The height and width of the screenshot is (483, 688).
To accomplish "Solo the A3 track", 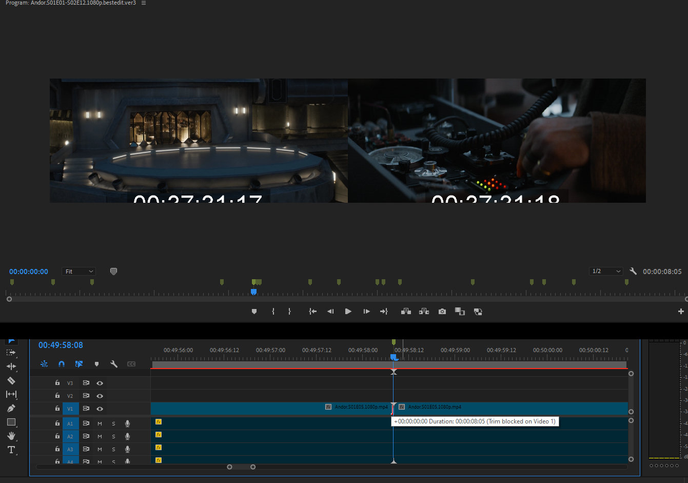I will [x=113, y=449].
